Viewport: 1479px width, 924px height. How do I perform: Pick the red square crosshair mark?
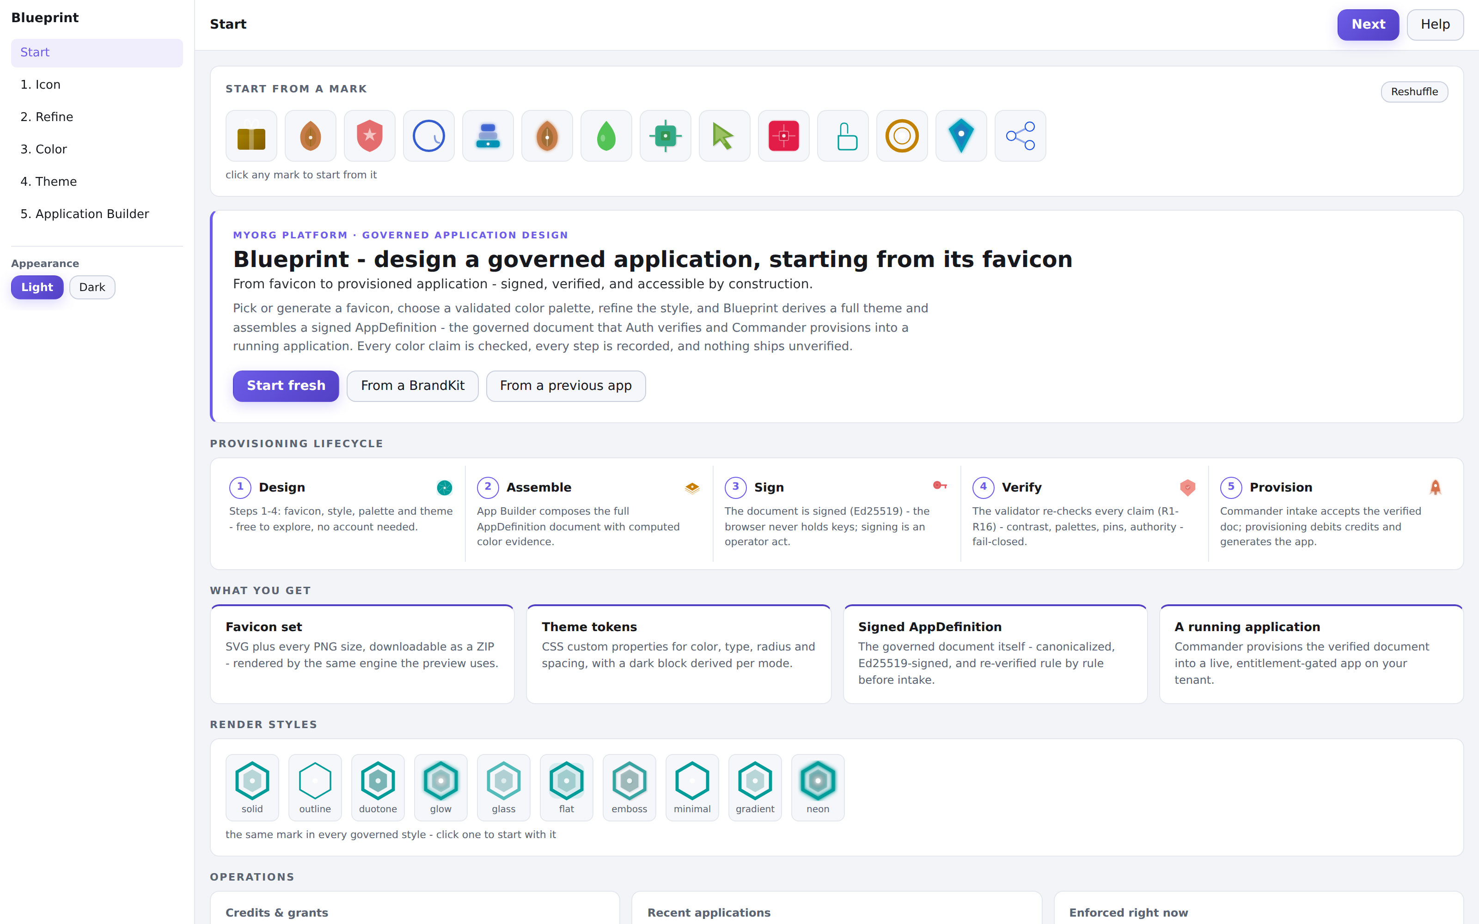click(783, 136)
